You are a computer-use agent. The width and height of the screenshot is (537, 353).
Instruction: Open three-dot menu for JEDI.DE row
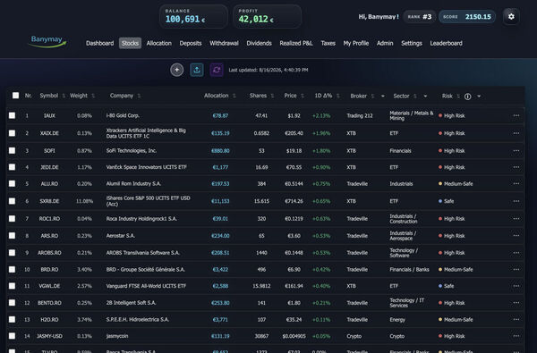coord(516,167)
